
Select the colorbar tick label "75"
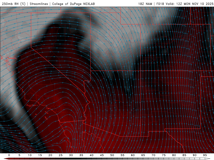[164, 155]
